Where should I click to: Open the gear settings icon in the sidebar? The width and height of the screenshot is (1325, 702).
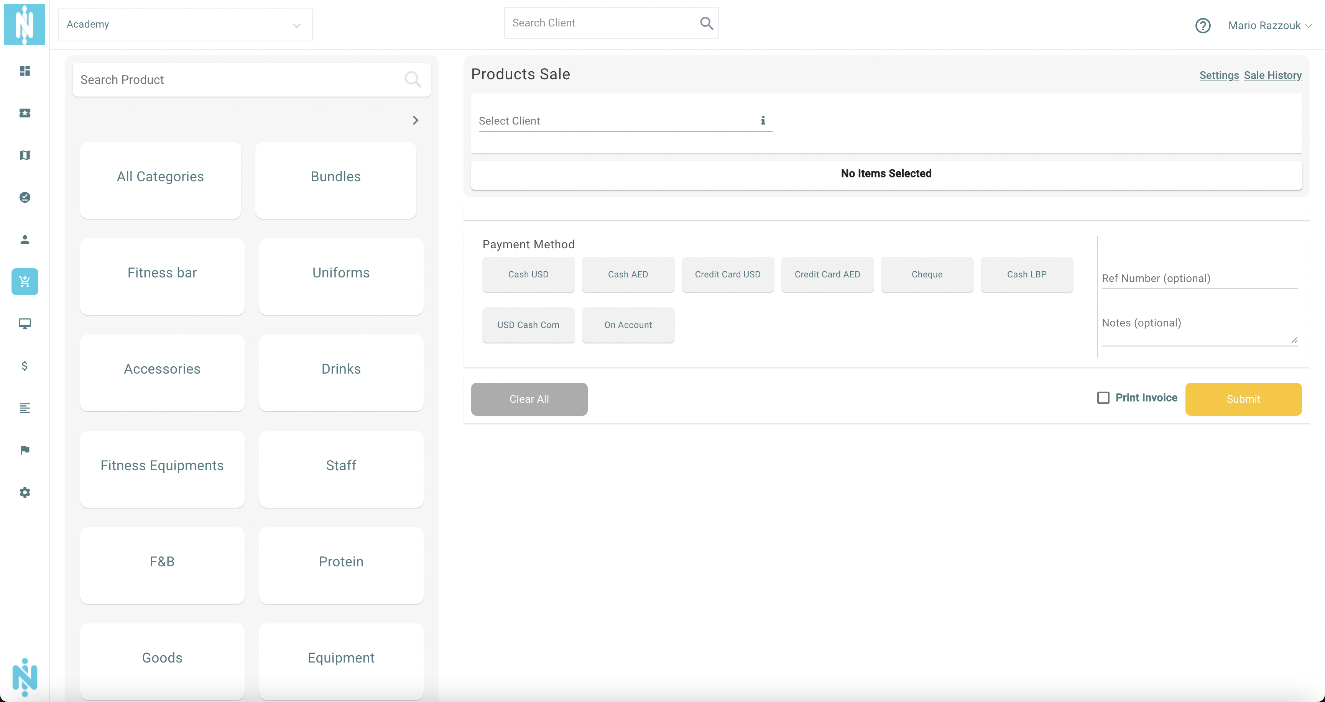(x=25, y=492)
